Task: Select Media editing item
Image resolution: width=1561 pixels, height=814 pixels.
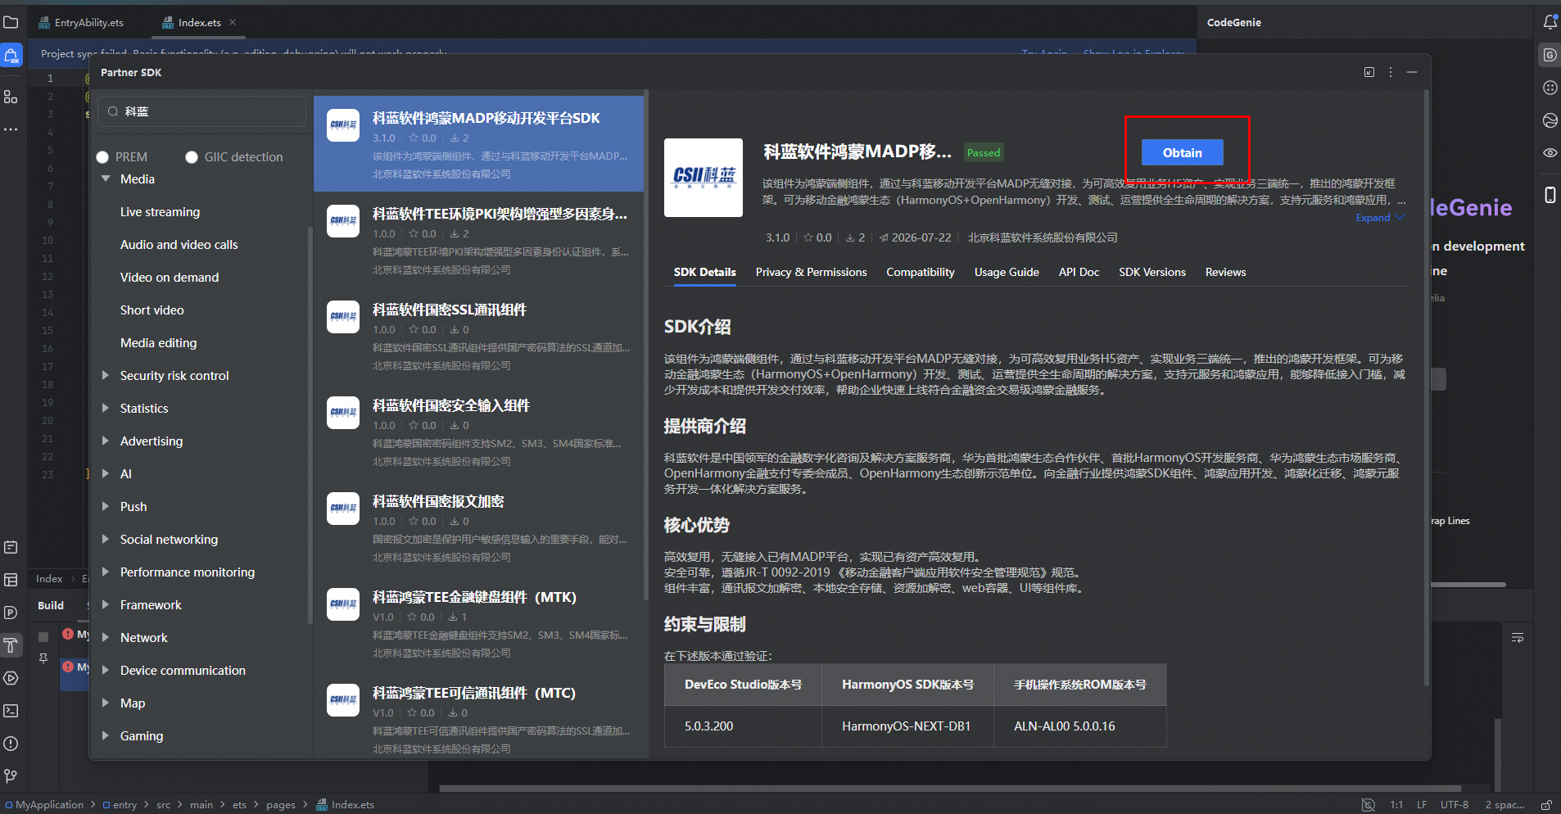Action: point(158,342)
